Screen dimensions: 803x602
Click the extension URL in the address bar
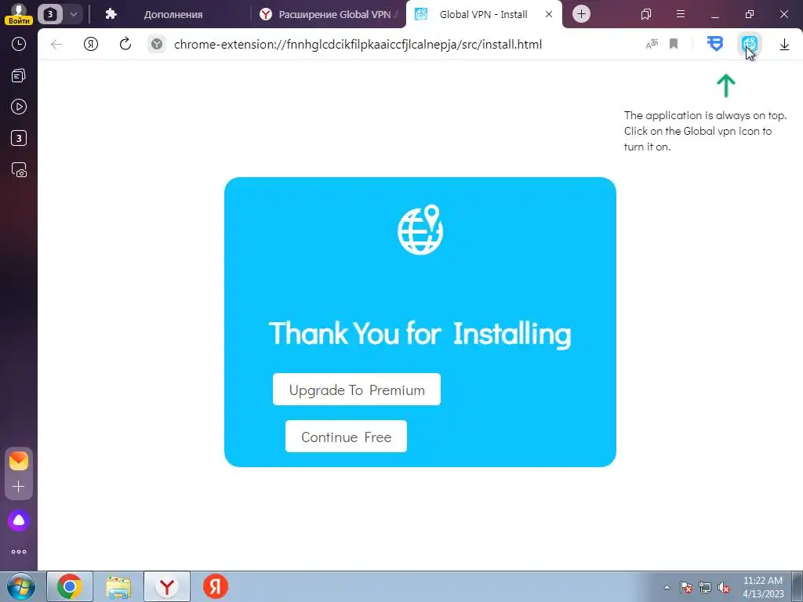point(358,45)
